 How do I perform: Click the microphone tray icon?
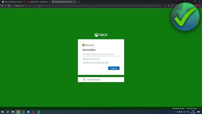pos(180,112)
